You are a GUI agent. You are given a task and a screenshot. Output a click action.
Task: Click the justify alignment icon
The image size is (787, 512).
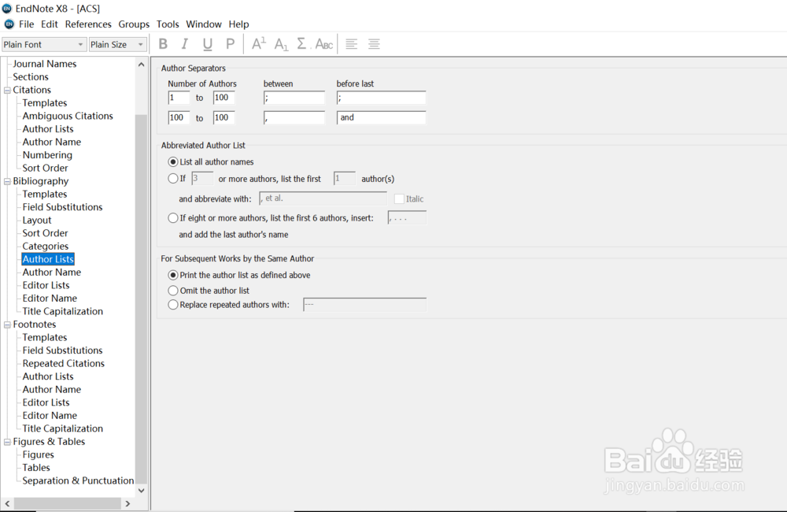pos(374,43)
